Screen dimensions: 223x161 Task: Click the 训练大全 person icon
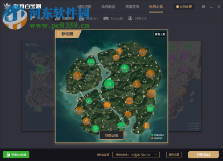tap(130, 18)
